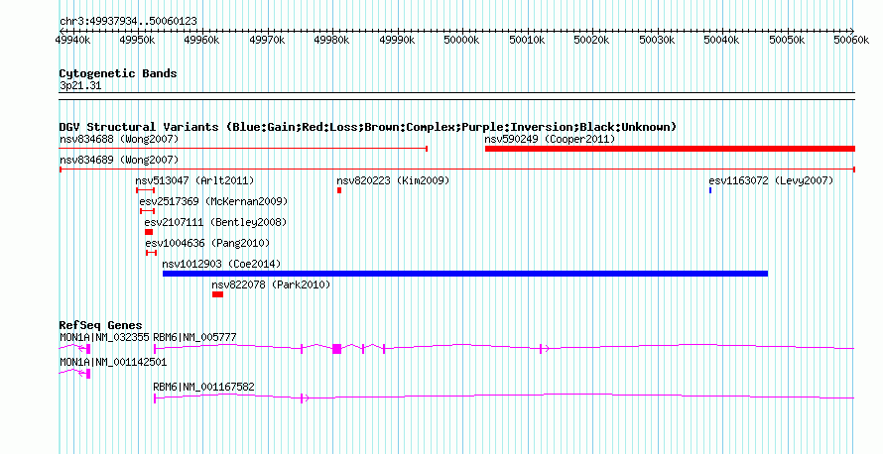Click the esv1163072 (Levy2007) blue gain marker
The image size is (883, 454).
coord(710,190)
